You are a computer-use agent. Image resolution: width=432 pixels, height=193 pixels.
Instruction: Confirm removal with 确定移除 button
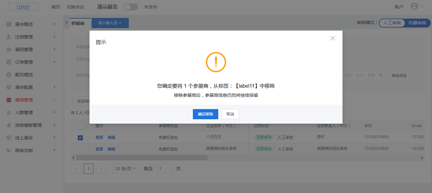point(205,114)
